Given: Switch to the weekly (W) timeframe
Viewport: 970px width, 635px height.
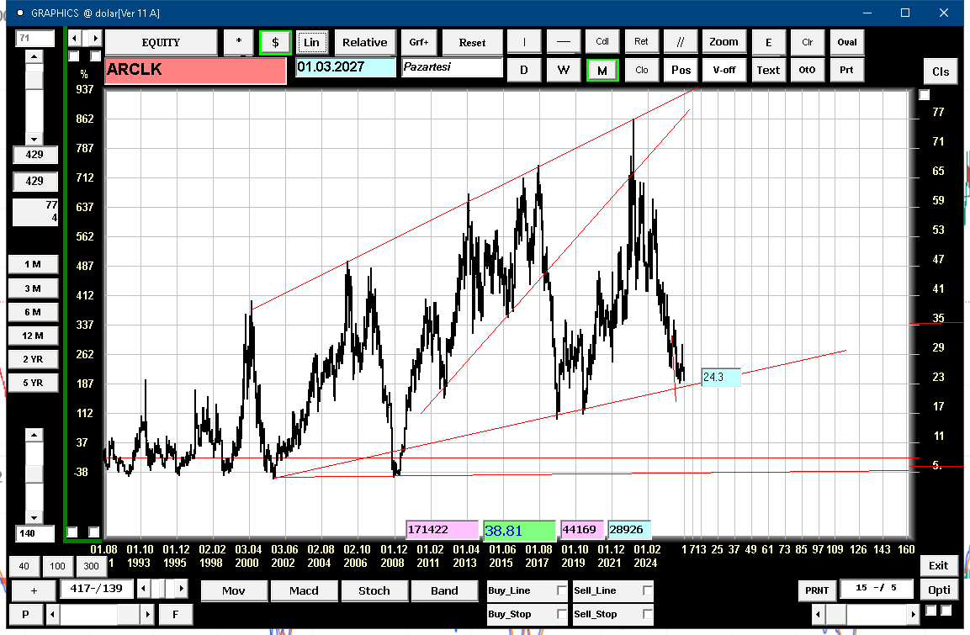Looking at the screenshot, I should 563,71.
